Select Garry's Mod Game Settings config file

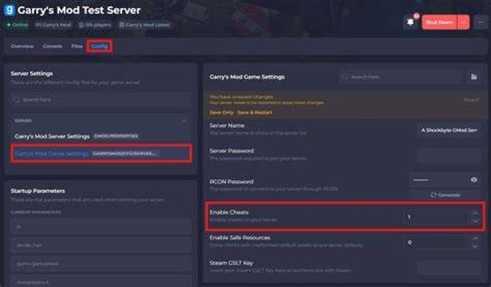[x=100, y=153]
